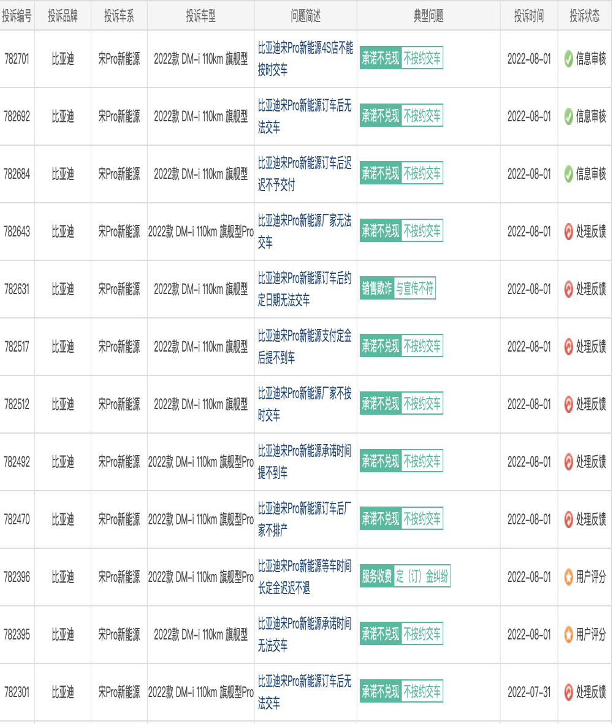Click 承诺不兑现 tag in row 782470

381,519
